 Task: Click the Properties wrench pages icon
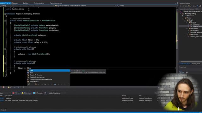[x=187, y=73]
